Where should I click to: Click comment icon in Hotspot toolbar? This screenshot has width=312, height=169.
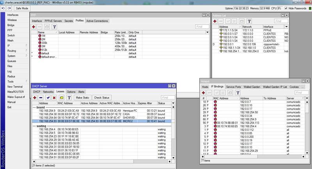(x=230, y=93)
